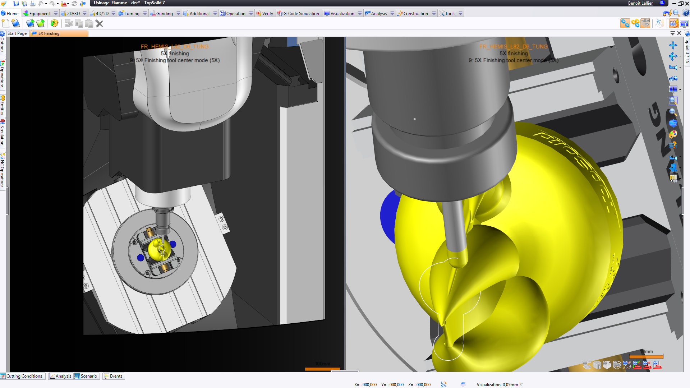The image size is (690, 388).
Task: Expand the Visualization menu dropdown arrow
Action: [x=360, y=13]
